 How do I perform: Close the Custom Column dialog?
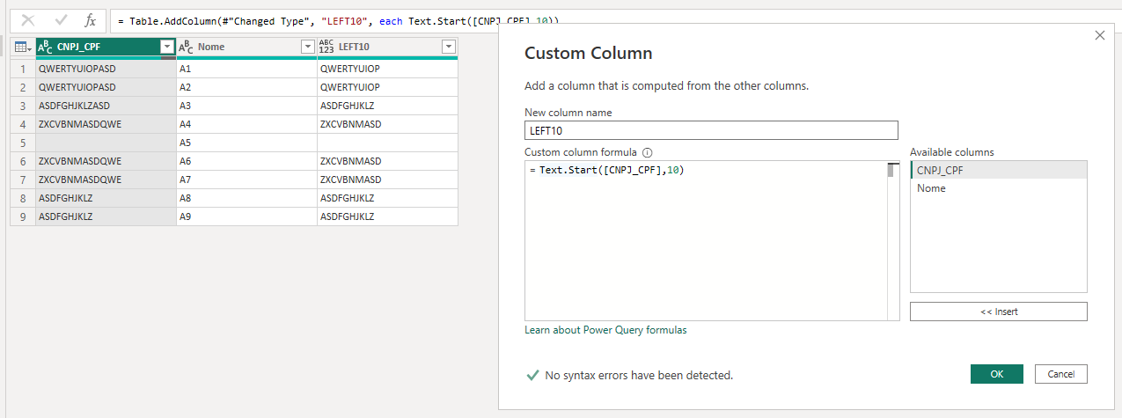tap(1099, 35)
